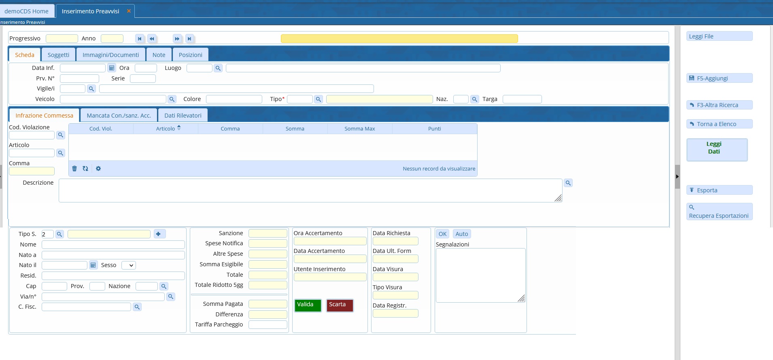Open the Dati Rilevatori tab
Screen dimensions: 773x360
183,116
